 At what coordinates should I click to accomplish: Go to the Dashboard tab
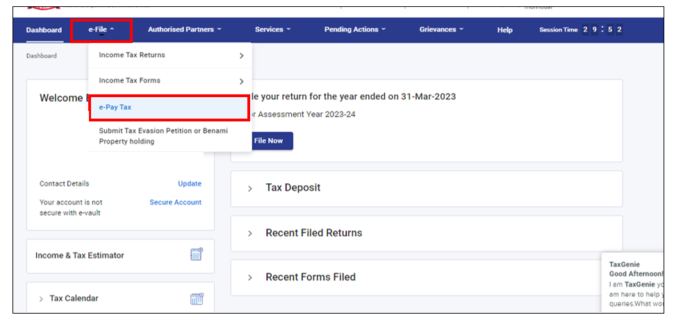[44, 30]
